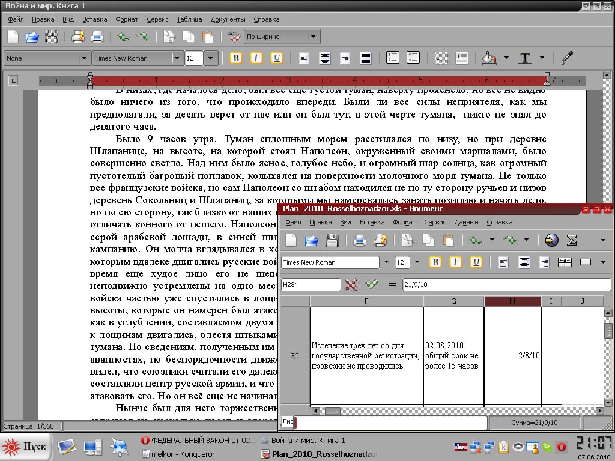
Task: Open Сервис menu in Gnumeric
Action: point(435,222)
